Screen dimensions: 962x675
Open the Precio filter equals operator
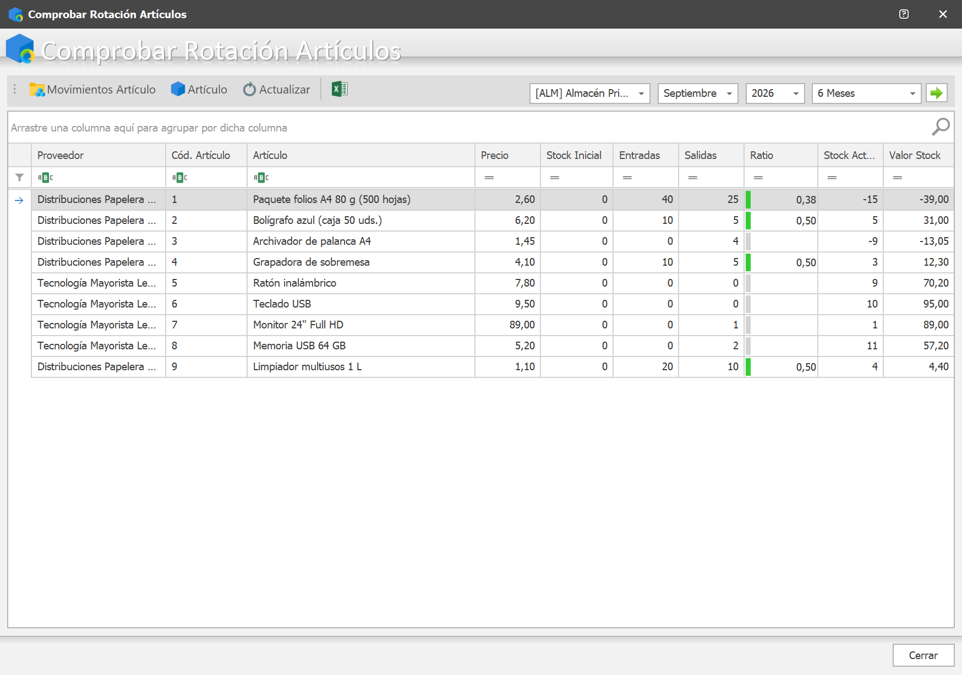tap(489, 178)
